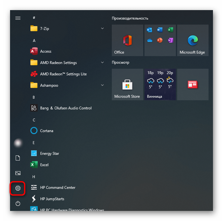Click the Производительность group title
The width and height of the screenshot is (223, 221).
(130, 18)
